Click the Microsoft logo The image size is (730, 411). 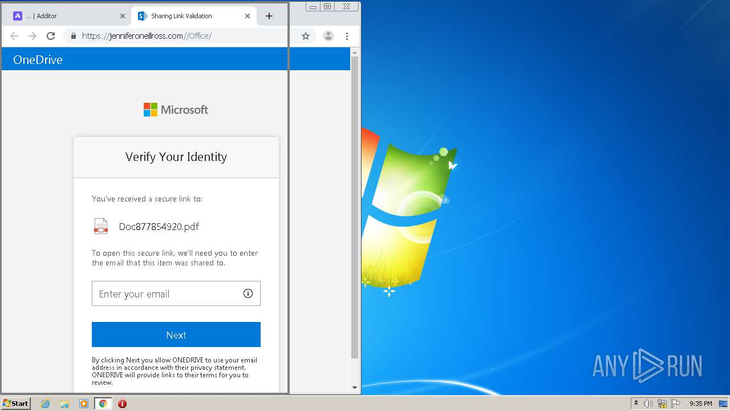tap(176, 110)
